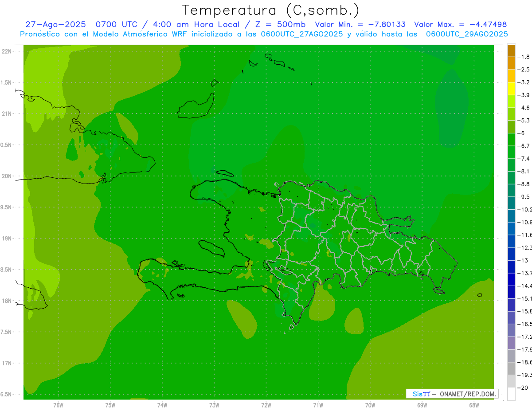
Task: Pick the orange swatch between -1.8 and -2.5
Action: point(511,63)
